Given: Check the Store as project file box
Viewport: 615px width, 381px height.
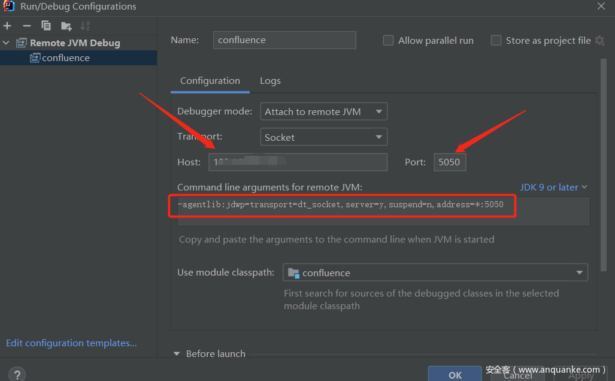Looking at the screenshot, I should (496, 41).
